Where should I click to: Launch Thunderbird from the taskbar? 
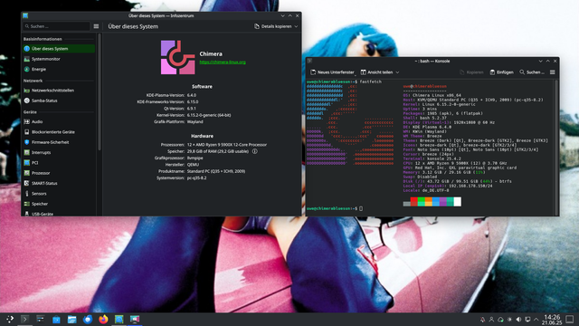(88, 320)
